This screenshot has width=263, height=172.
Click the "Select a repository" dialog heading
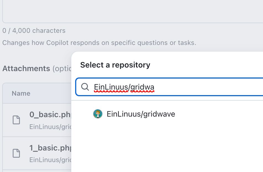pyautogui.click(x=115, y=65)
